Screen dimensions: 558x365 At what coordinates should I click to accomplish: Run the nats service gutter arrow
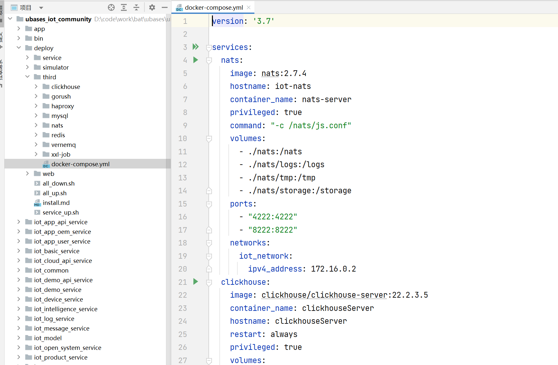pyautogui.click(x=196, y=60)
